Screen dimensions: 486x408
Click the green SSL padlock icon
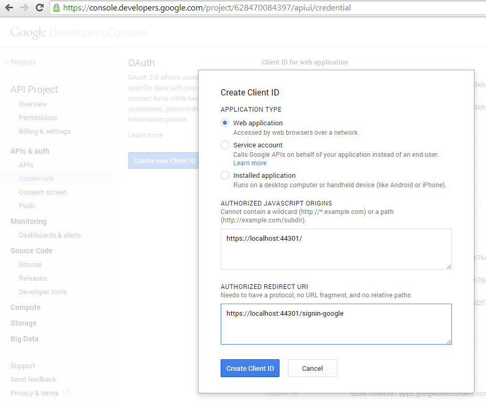[56, 8]
